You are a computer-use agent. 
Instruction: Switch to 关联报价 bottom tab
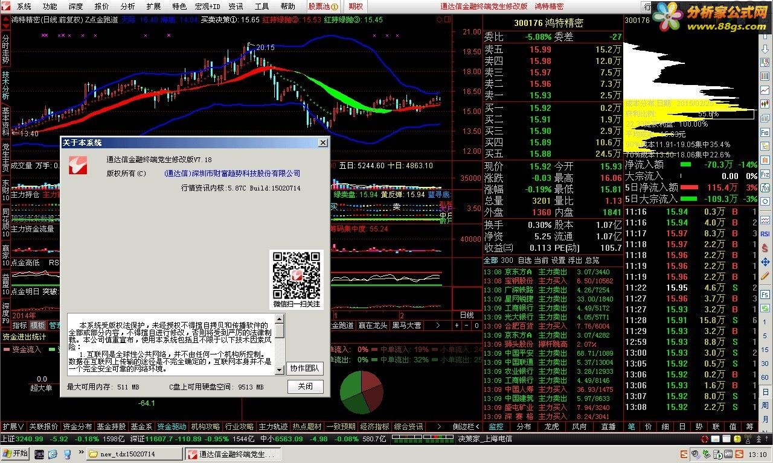(x=44, y=427)
